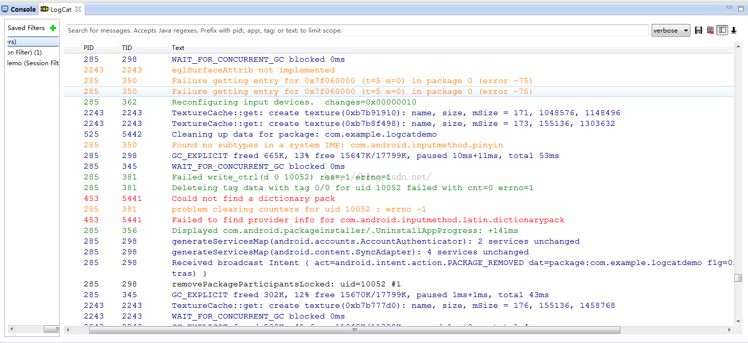Click the horizontal scrollbar under the log
Viewport: 748px width, 343px height.
point(354,330)
